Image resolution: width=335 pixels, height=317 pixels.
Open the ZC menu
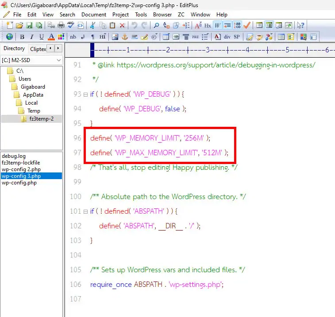[x=181, y=15]
